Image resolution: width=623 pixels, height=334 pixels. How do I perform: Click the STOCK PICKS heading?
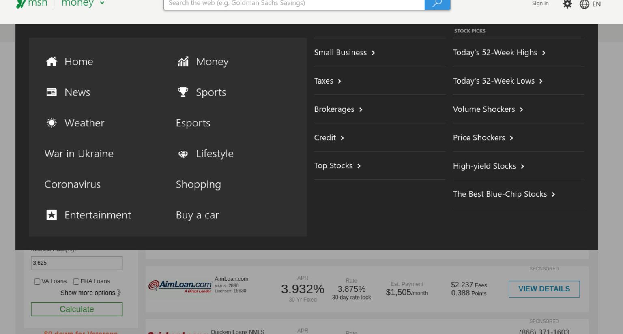click(470, 31)
